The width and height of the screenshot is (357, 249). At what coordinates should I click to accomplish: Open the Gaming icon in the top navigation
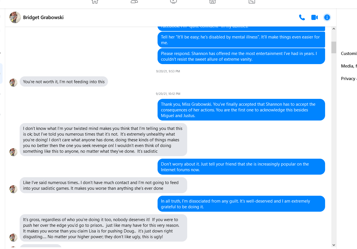click(x=252, y=1)
